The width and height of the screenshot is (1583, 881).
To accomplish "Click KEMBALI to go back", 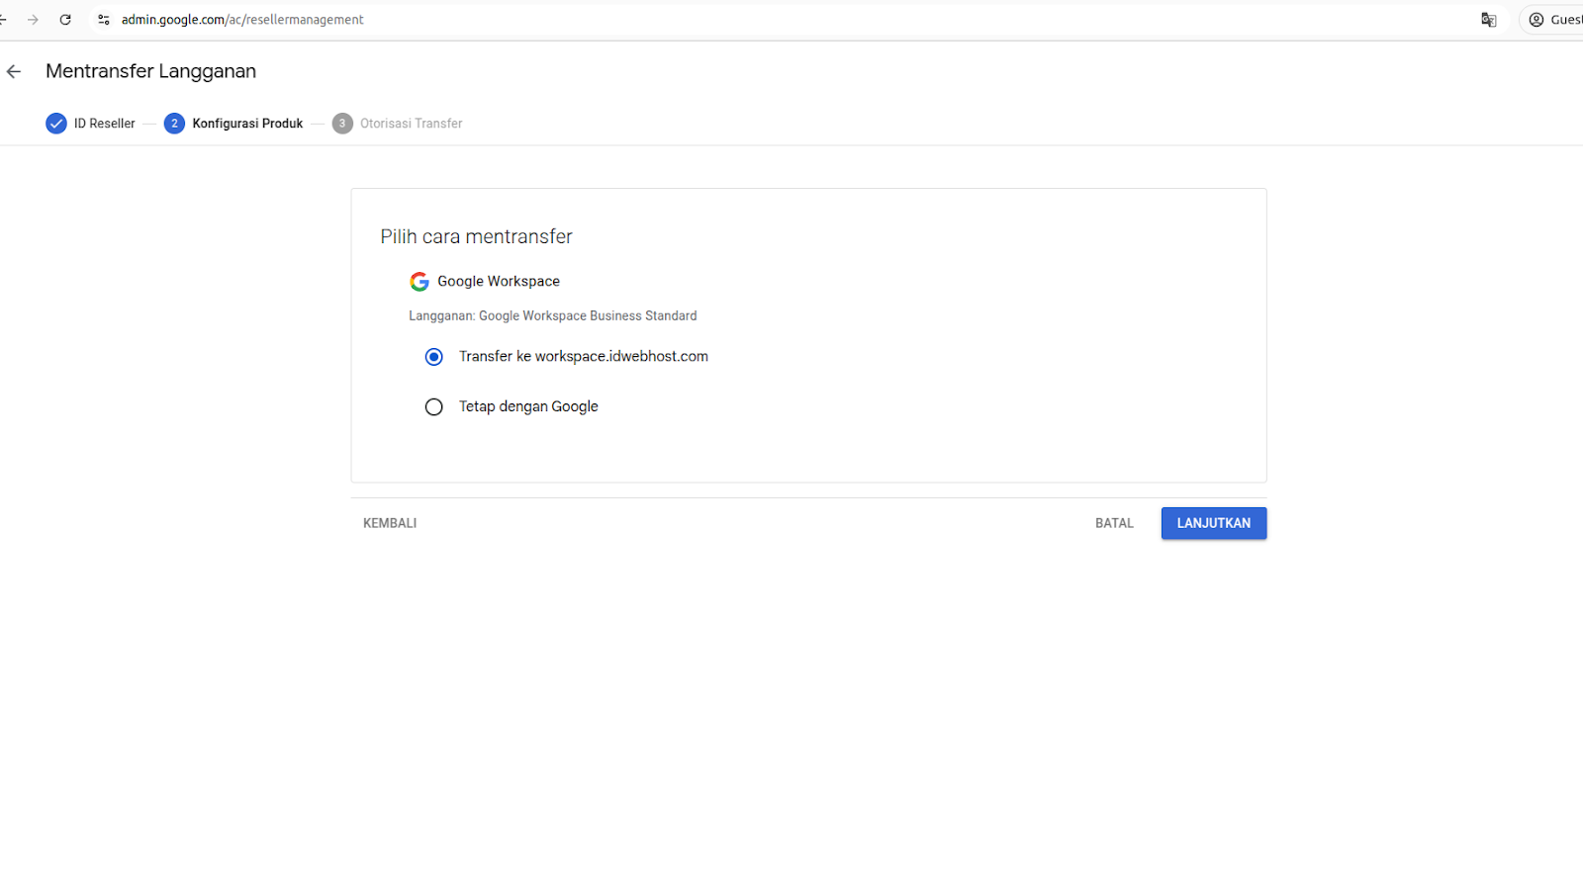I will (389, 522).
